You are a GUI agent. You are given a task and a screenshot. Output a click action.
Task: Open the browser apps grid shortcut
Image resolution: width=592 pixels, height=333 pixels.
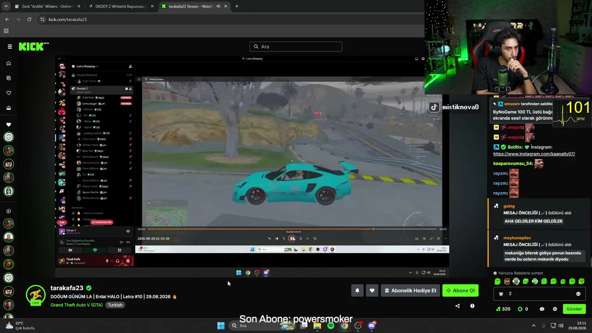point(6,31)
